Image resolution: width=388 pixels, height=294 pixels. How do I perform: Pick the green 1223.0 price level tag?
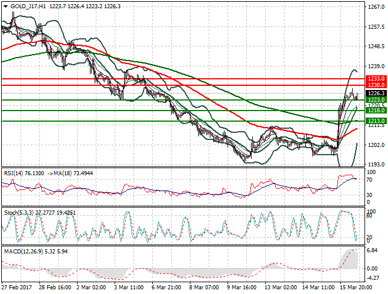pos(375,100)
